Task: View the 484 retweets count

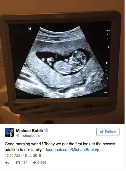Action: click(24, 163)
